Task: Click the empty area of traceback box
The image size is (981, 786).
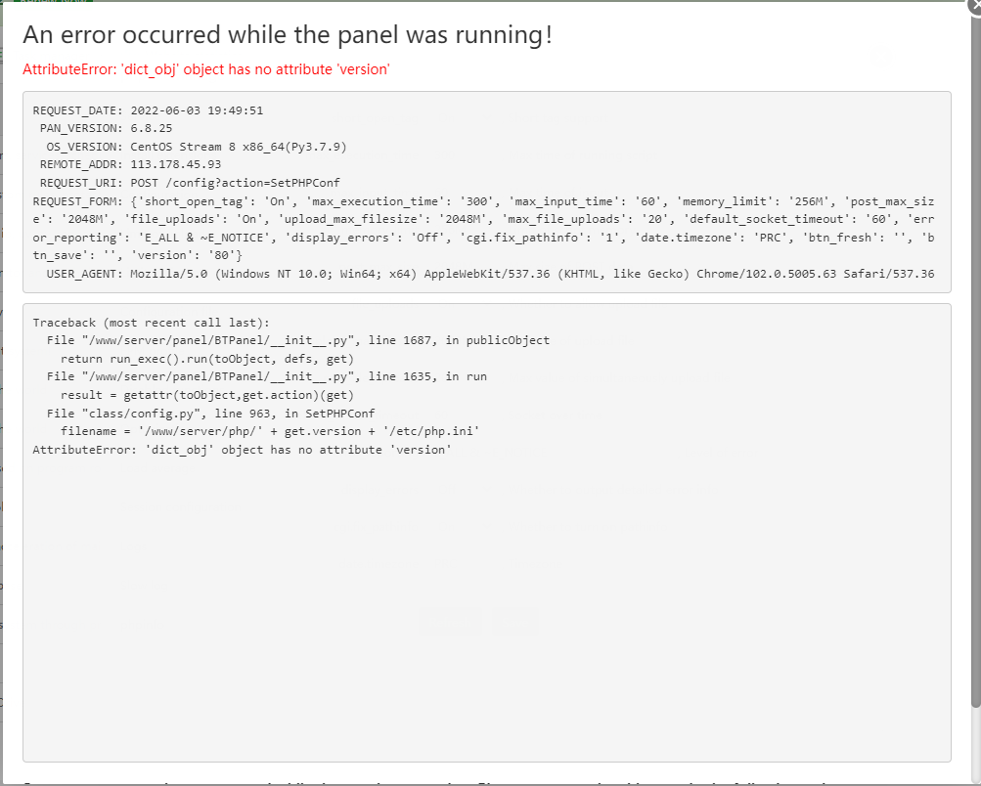Action: click(x=486, y=606)
